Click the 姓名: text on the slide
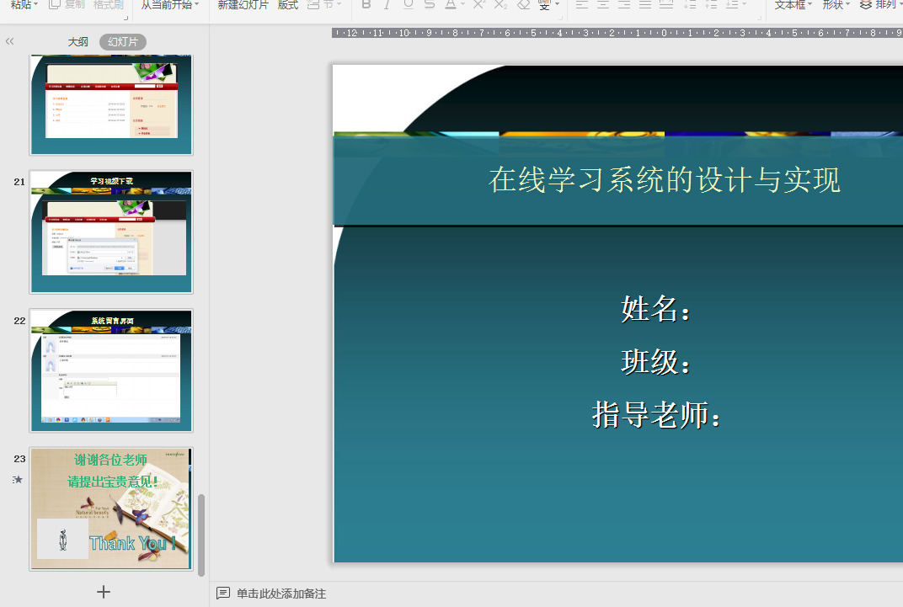Viewport: 903px width, 607px height. point(655,310)
